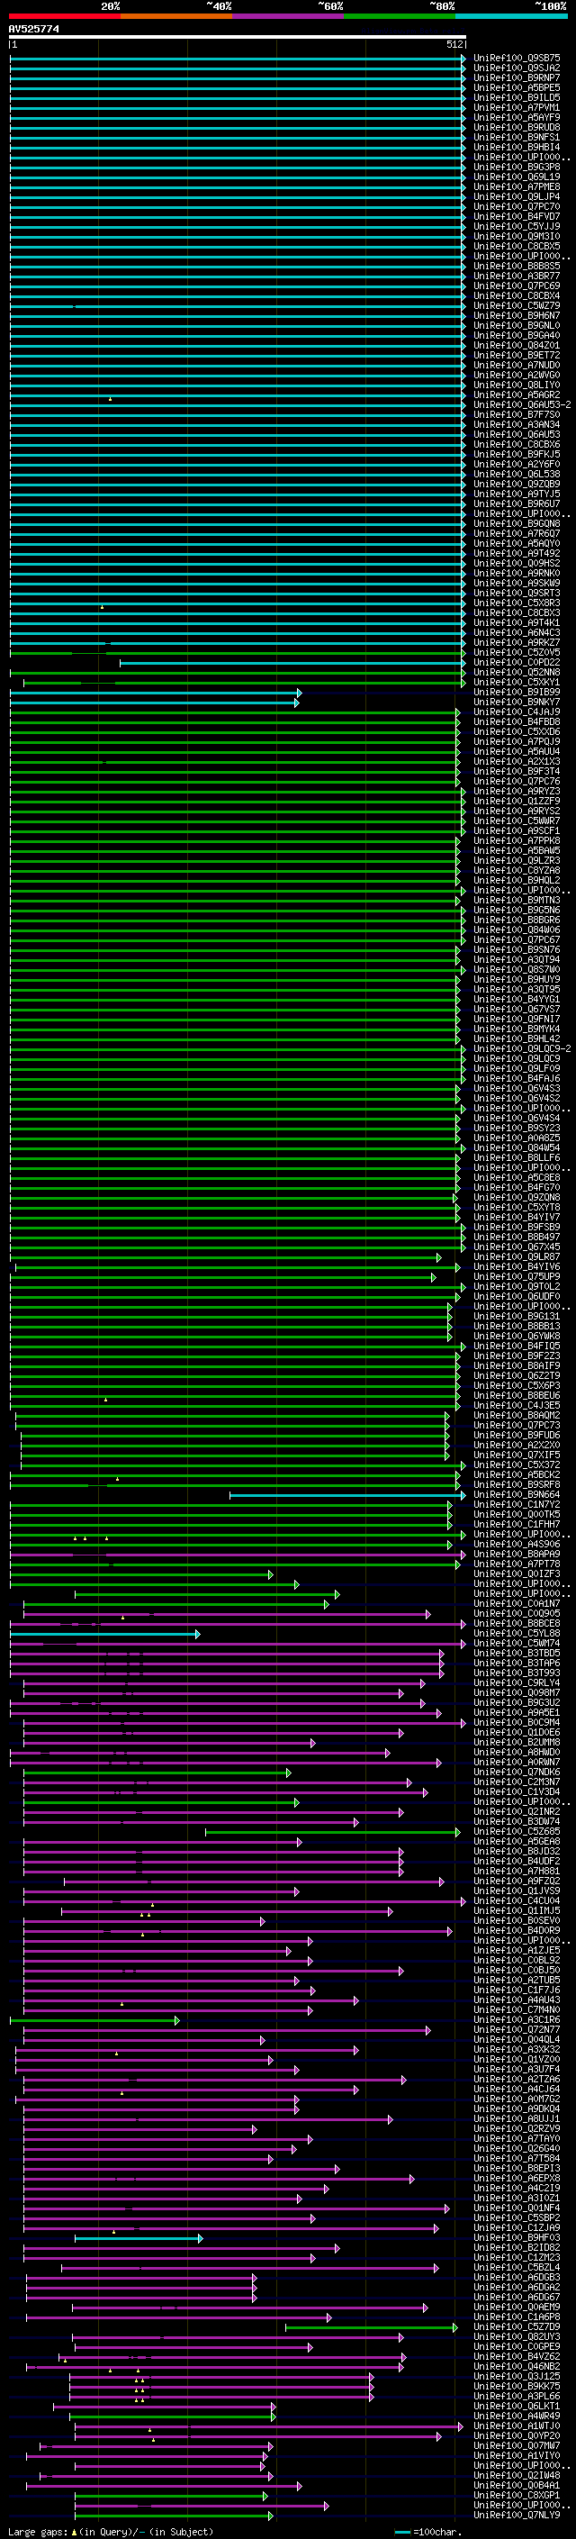This screenshot has height=2539, width=576.
Task: Select hit UniRef100_B9HF03
Action: point(517,2237)
